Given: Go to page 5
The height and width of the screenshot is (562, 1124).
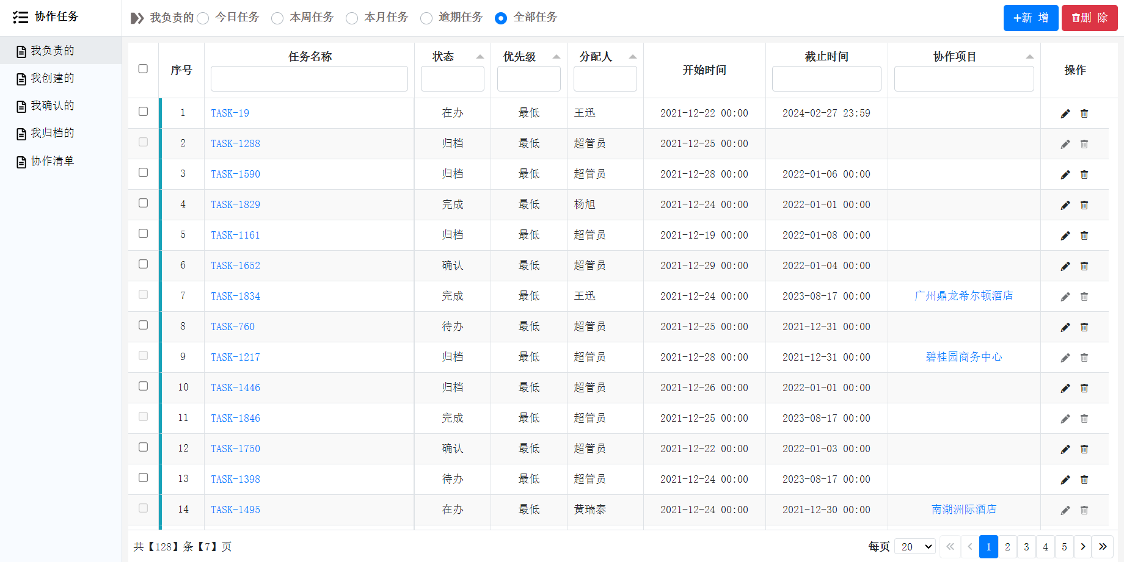Looking at the screenshot, I should [1064, 547].
